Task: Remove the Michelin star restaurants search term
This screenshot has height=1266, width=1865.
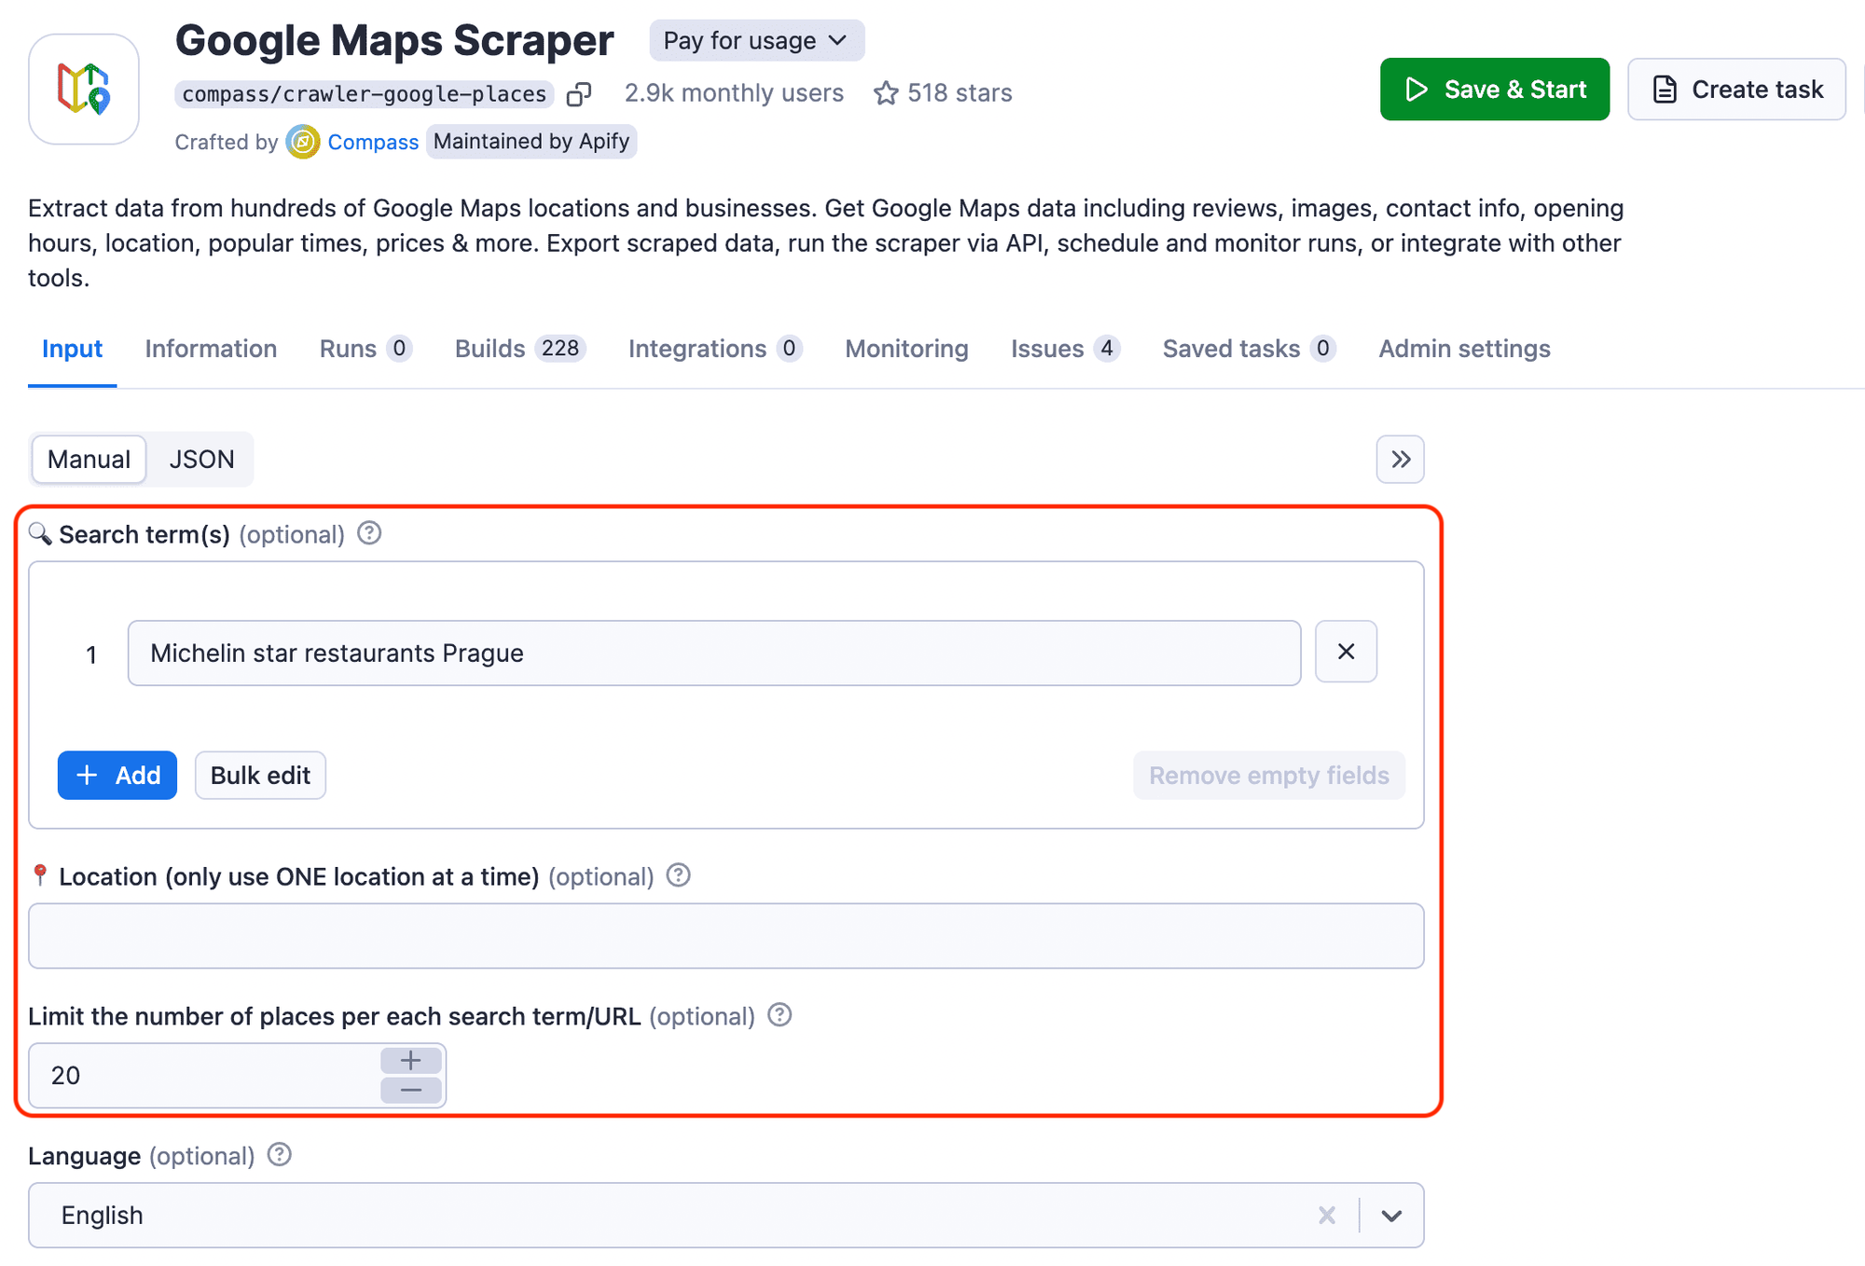Action: coord(1346,652)
